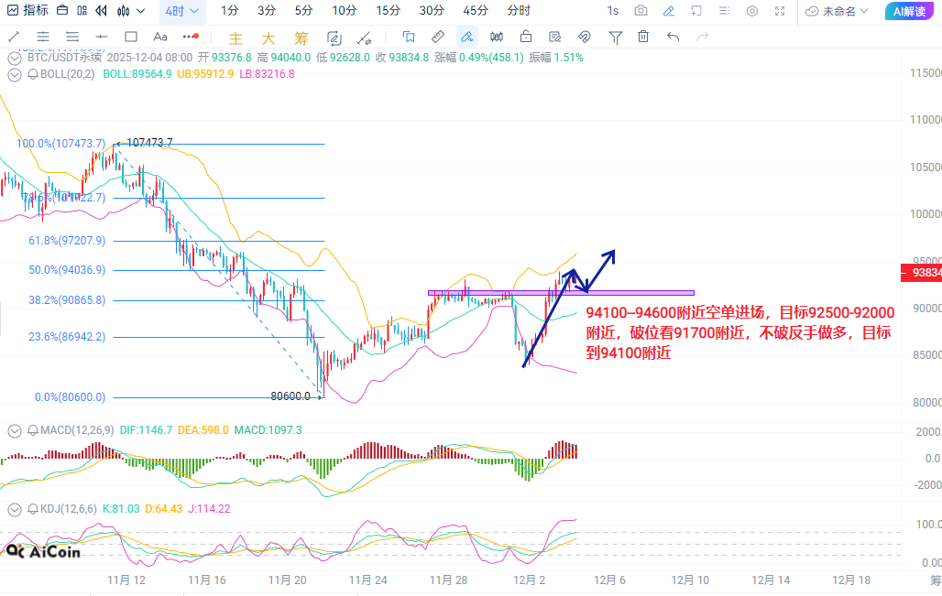
Task: Open the filter funnel tool
Action: pyautogui.click(x=616, y=38)
